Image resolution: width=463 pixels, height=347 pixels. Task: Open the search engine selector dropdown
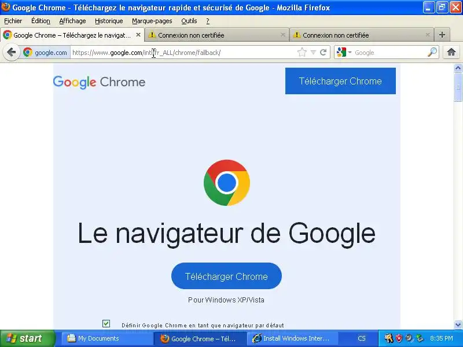pyautogui.click(x=350, y=53)
